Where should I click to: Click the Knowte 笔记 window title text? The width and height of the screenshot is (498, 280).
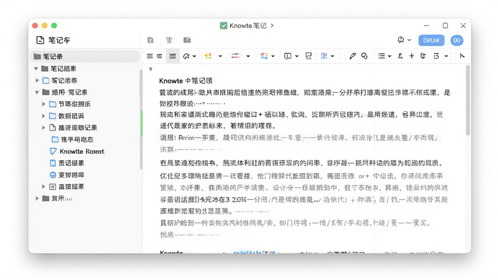click(248, 25)
